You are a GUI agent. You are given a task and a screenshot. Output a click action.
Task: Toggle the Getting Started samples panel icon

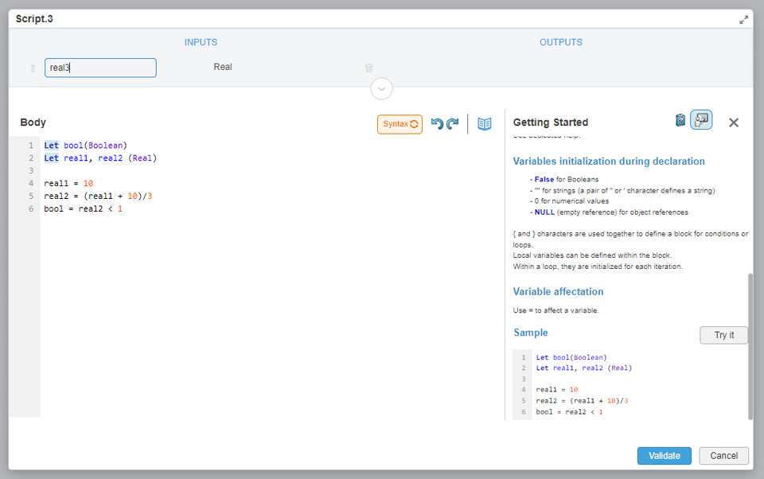pyautogui.click(x=701, y=120)
